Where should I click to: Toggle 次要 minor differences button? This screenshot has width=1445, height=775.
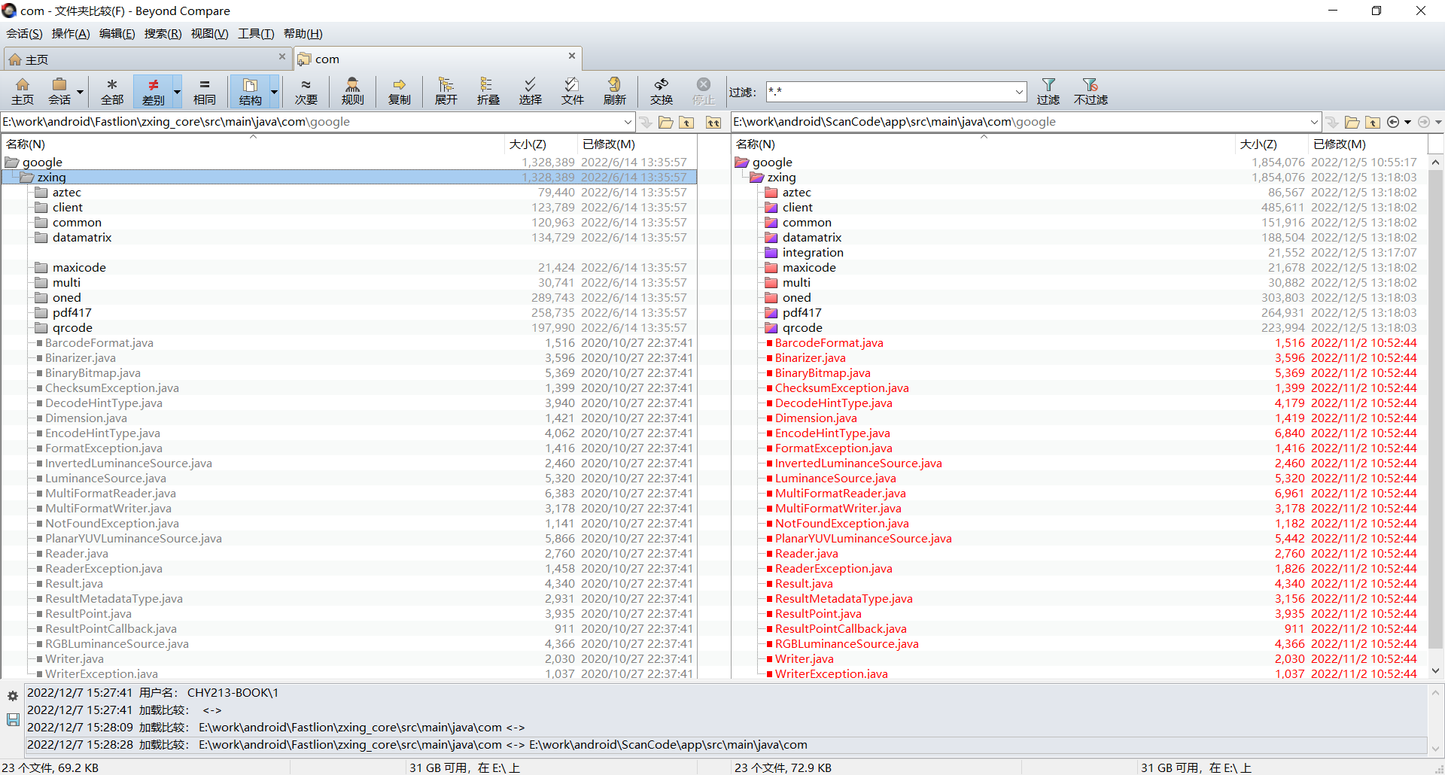(x=306, y=91)
